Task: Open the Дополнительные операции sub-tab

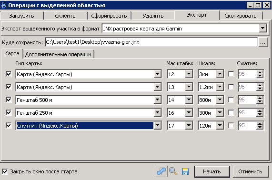Action: [58, 54]
